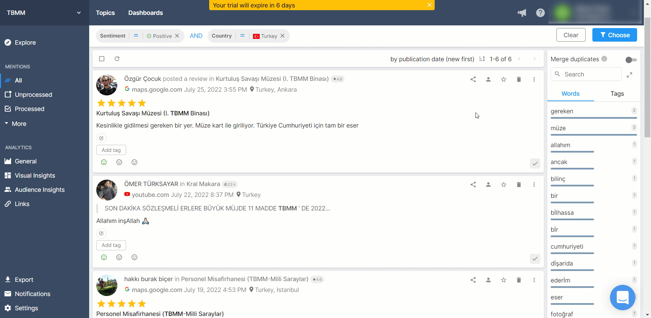
Task: Tick the select-all mentions checkbox
Action: pyautogui.click(x=102, y=59)
